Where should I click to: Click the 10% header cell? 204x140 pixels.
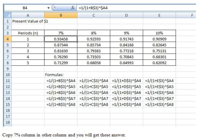point(159,33)
